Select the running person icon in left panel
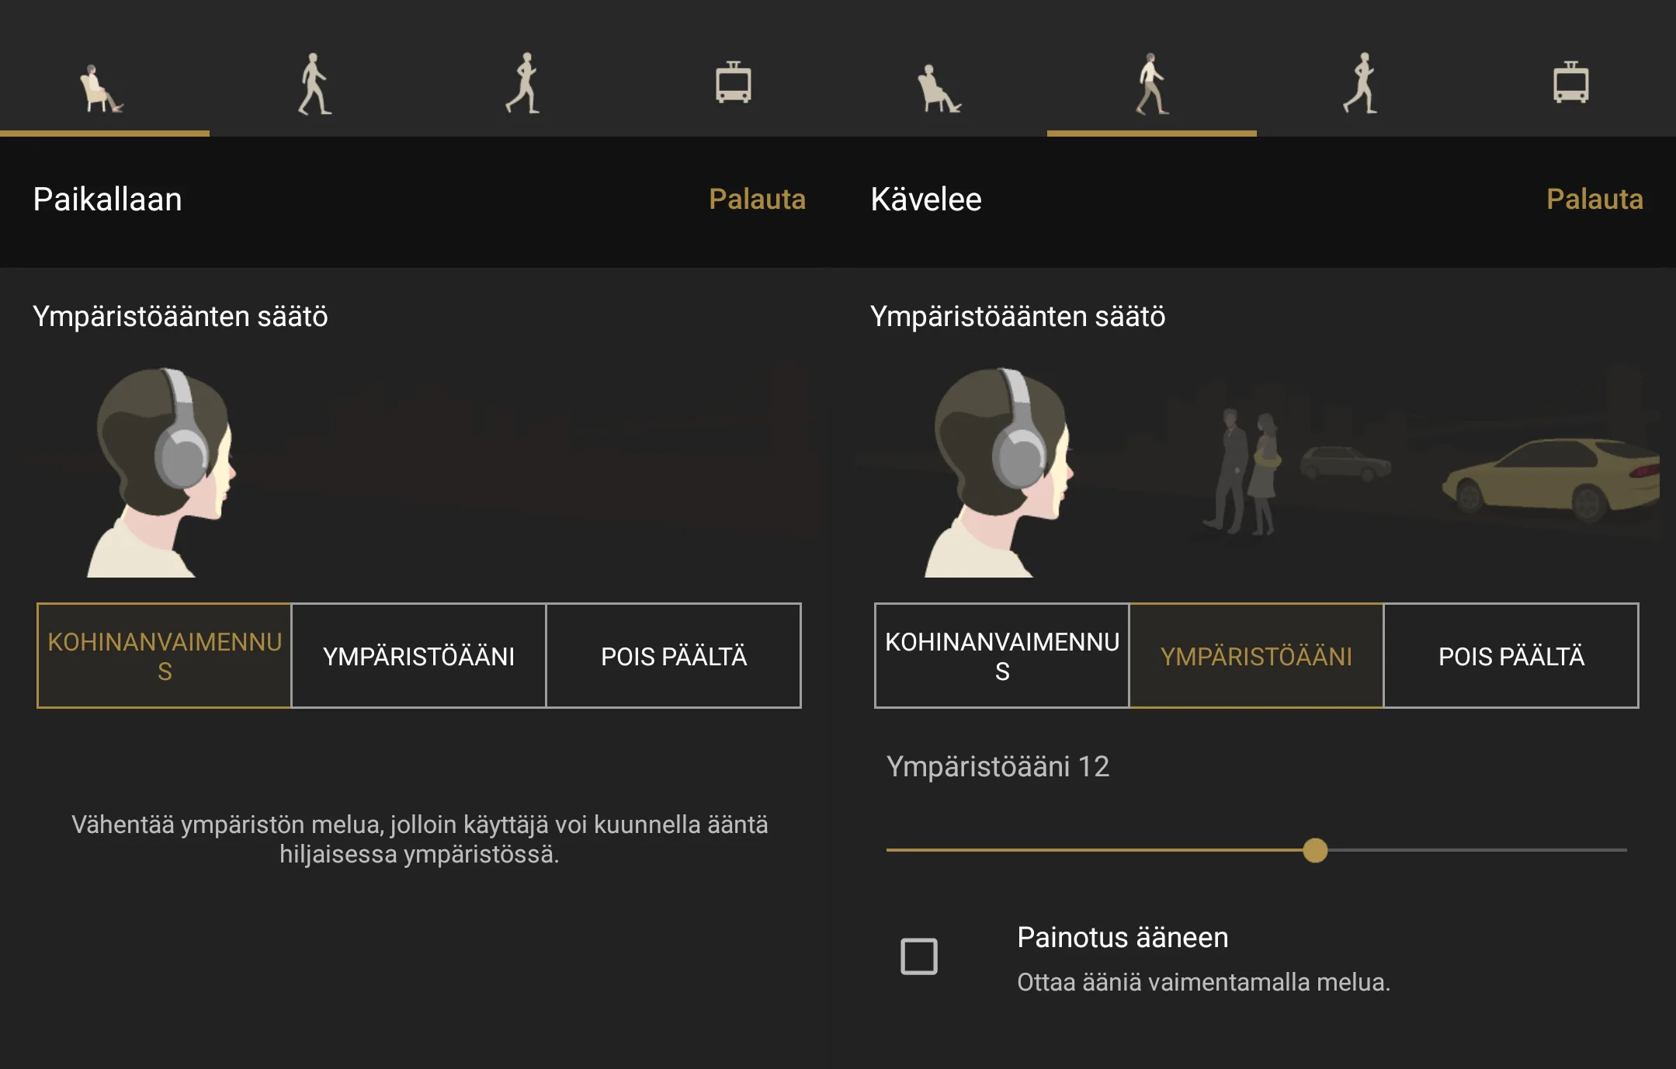 pos(524,84)
